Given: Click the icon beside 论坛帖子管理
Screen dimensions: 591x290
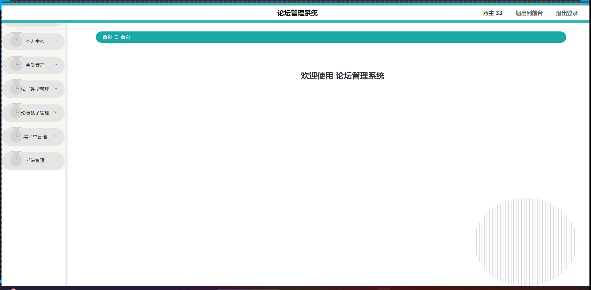Looking at the screenshot, I should tap(16, 112).
